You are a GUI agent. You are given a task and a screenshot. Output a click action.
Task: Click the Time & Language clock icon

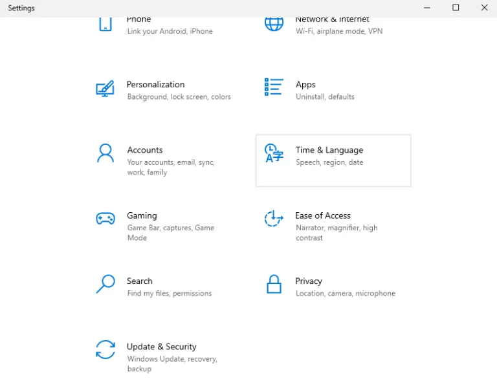coord(274,153)
